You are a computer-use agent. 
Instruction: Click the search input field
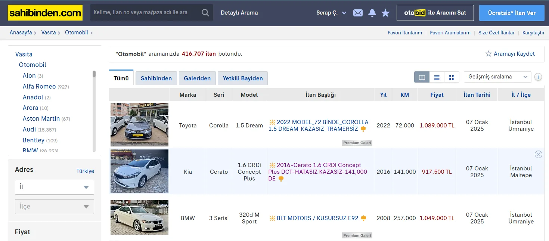point(146,13)
